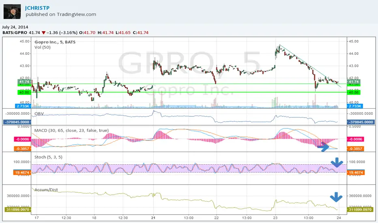Select the 'July 24, 2014' date text

pyautogui.click(x=15, y=27)
